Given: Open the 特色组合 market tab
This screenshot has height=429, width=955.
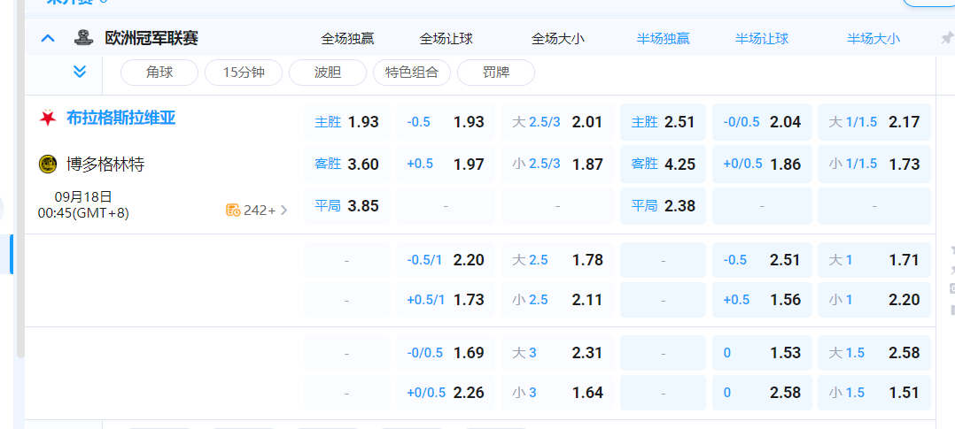Looking at the screenshot, I should (412, 73).
